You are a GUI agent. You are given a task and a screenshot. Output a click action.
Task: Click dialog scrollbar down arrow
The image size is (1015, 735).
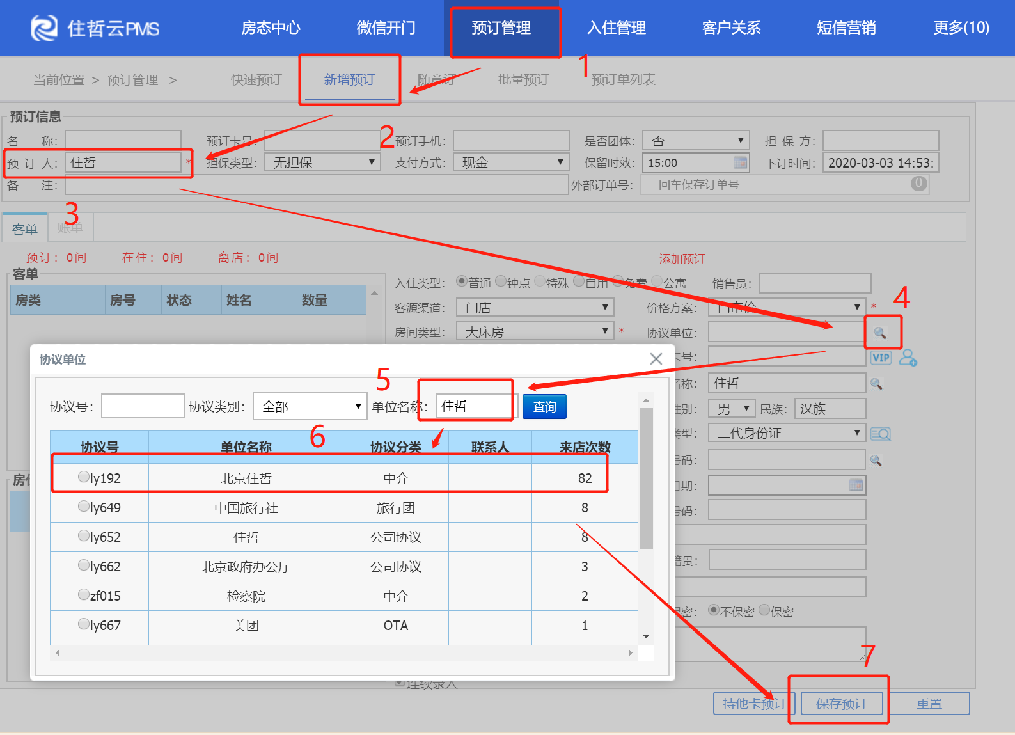pos(646,636)
